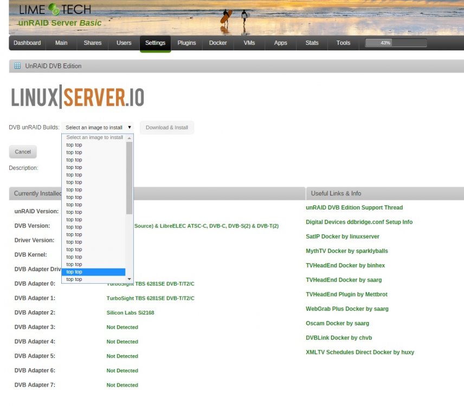
Task: Click the dropdown list scroll-down arrow
Action: click(130, 279)
